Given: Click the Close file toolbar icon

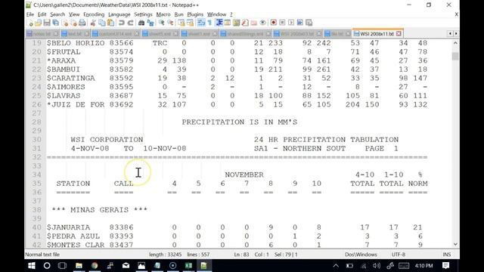Looking at the screenshot, I should (x=65, y=23).
